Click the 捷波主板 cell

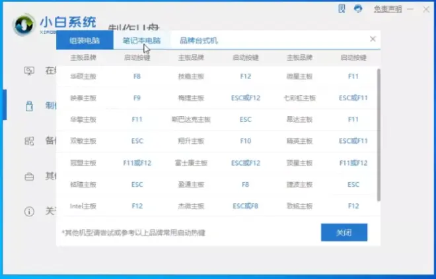click(x=299, y=185)
